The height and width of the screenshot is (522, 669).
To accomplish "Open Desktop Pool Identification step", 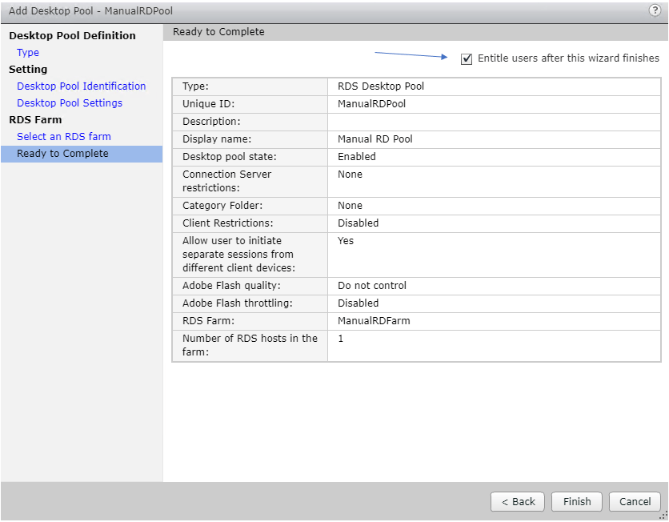I will click(x=81, y=86).
